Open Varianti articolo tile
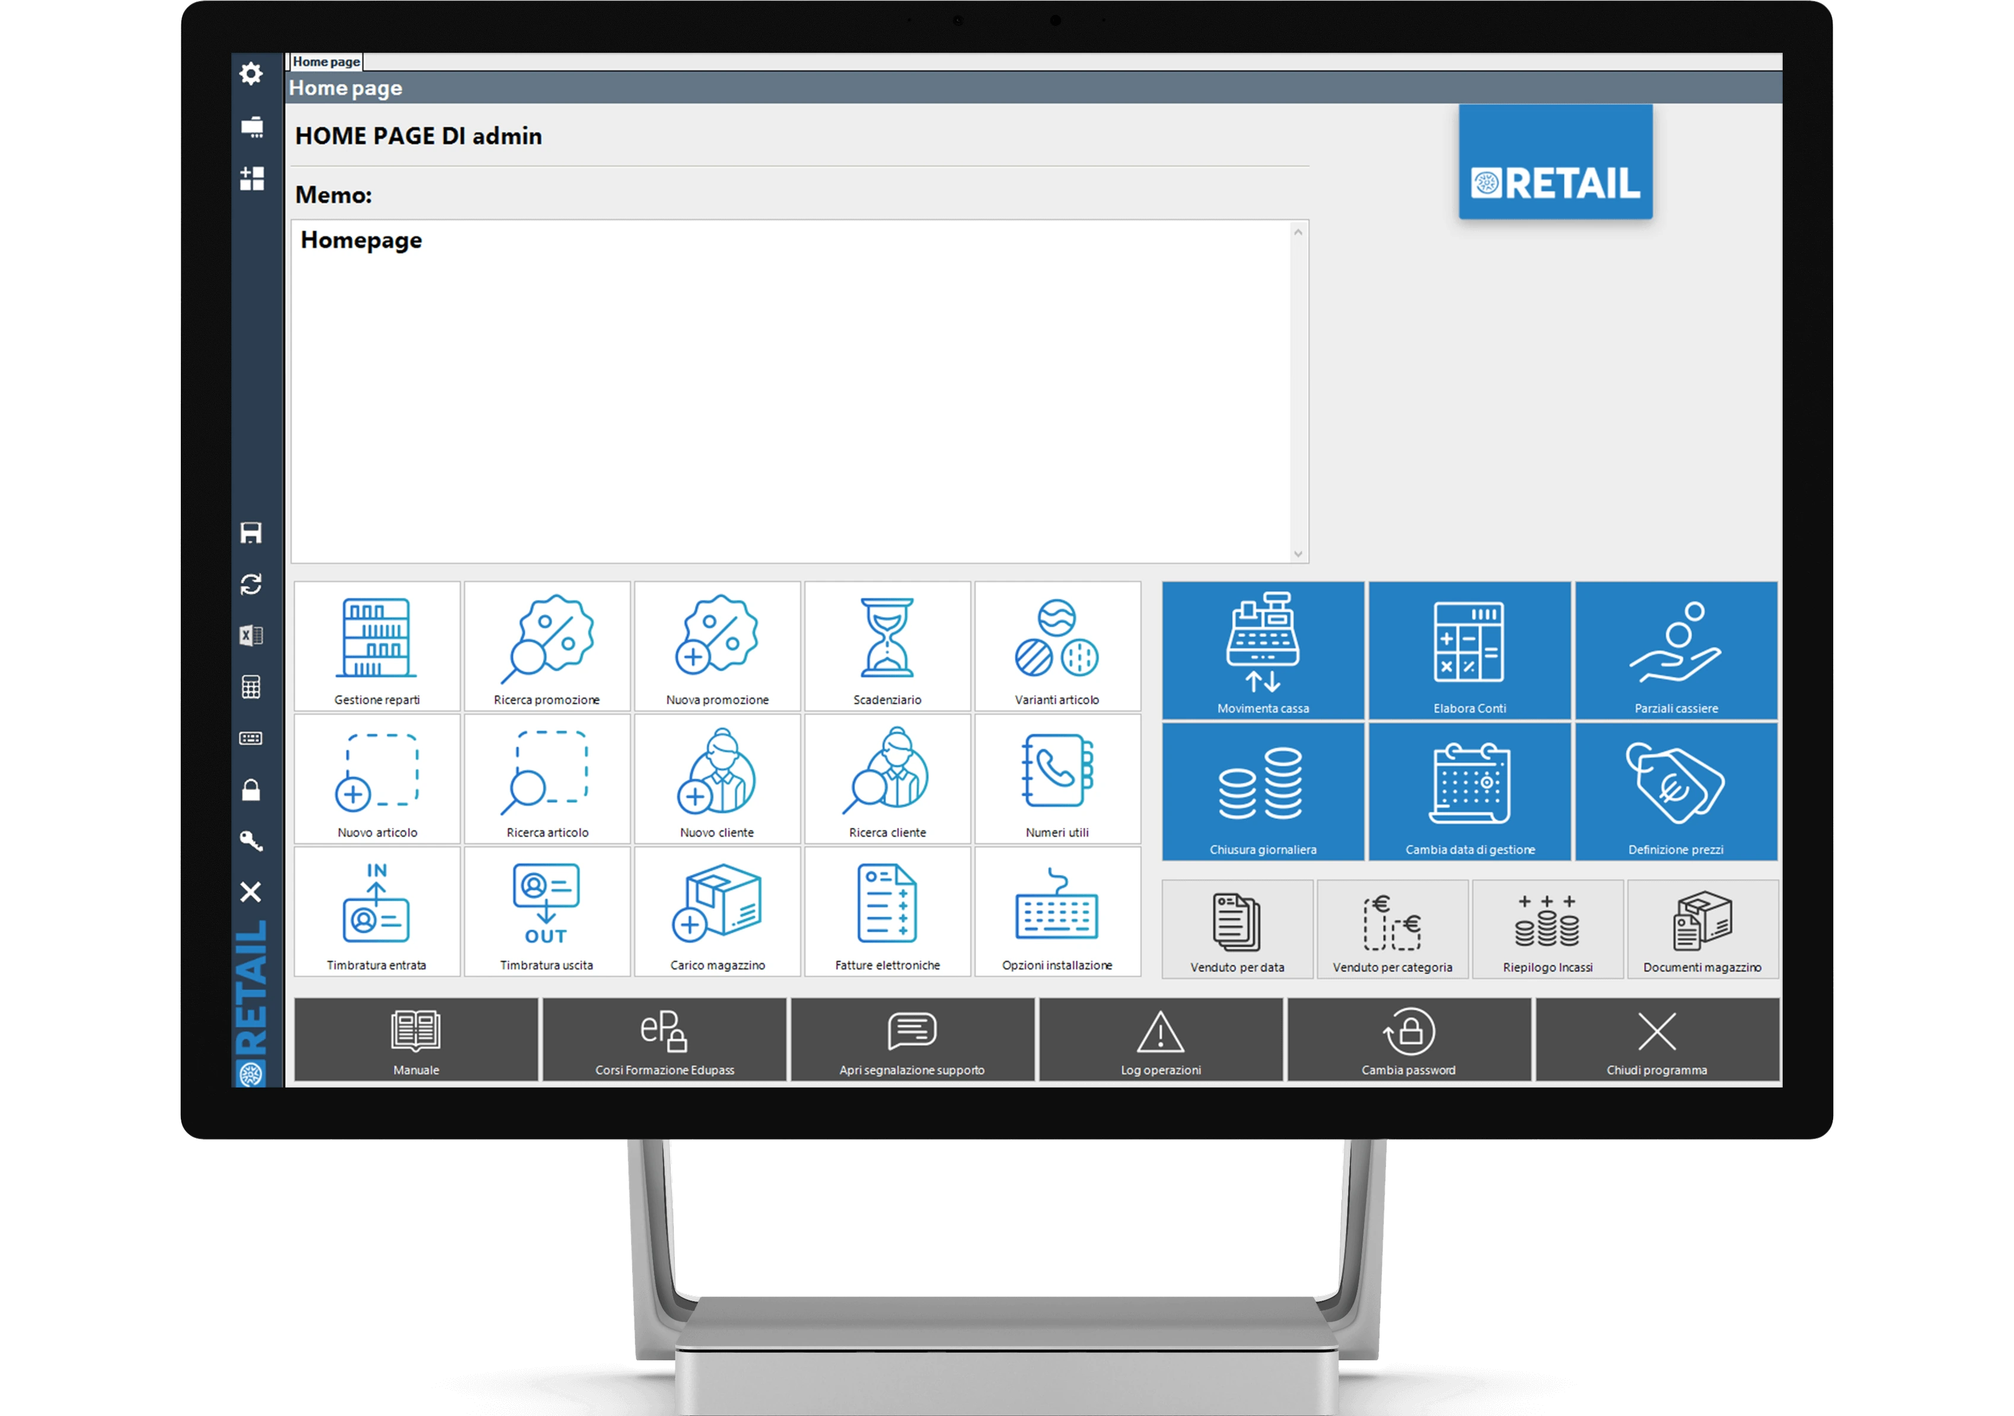Screen dimensions: 2014x1416 pyautogui.click(x=1057, y=646)
